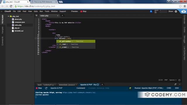Choose mt_rand autocomplete suggestion
187x105 pixels.
(x=76, y=44)
